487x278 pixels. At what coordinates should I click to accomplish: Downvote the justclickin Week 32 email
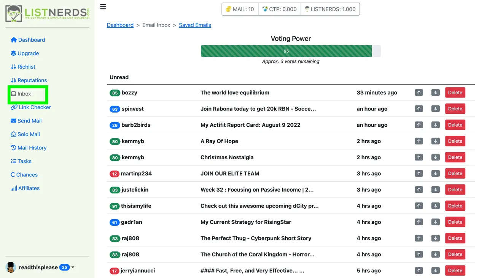coord(436,190)
